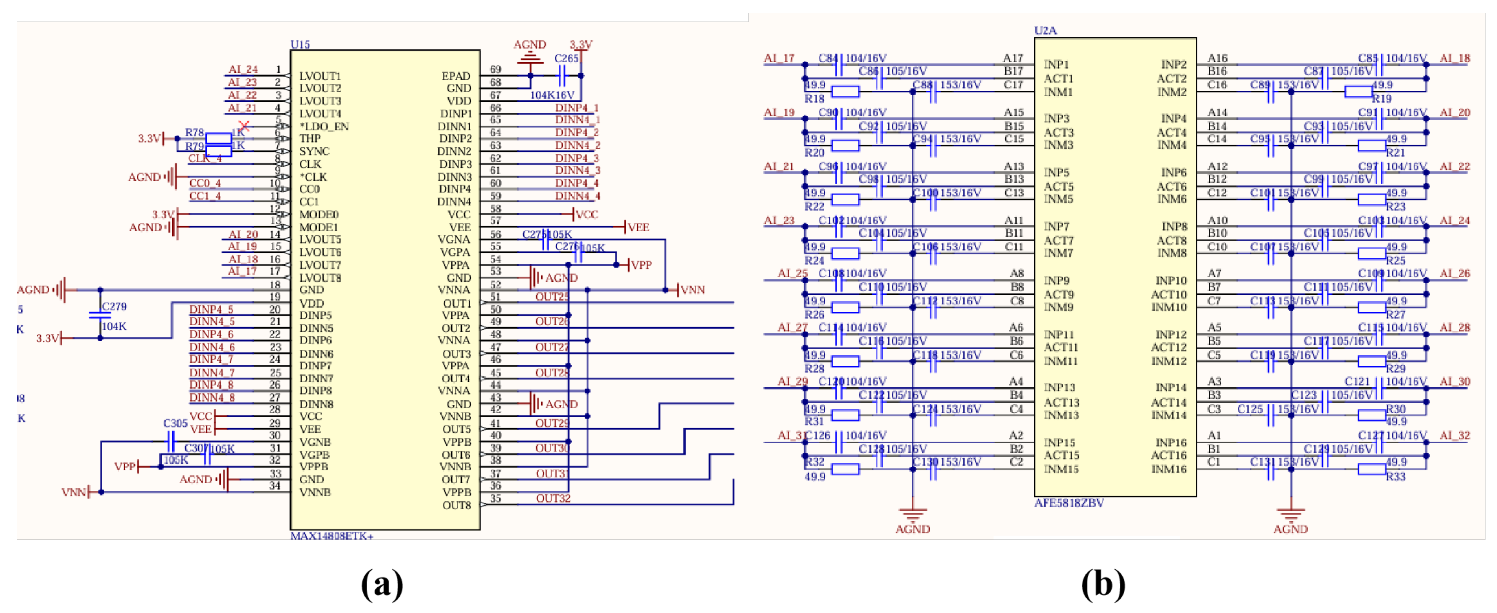Viewport: 1497px width, 613px height.
Task: Click capacitor C279 symbol near AGND
Action: tap(100, 315)
